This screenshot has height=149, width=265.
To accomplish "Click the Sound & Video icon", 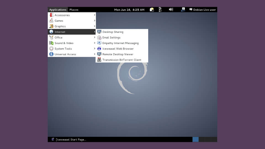I will click(x=51, y=43).
